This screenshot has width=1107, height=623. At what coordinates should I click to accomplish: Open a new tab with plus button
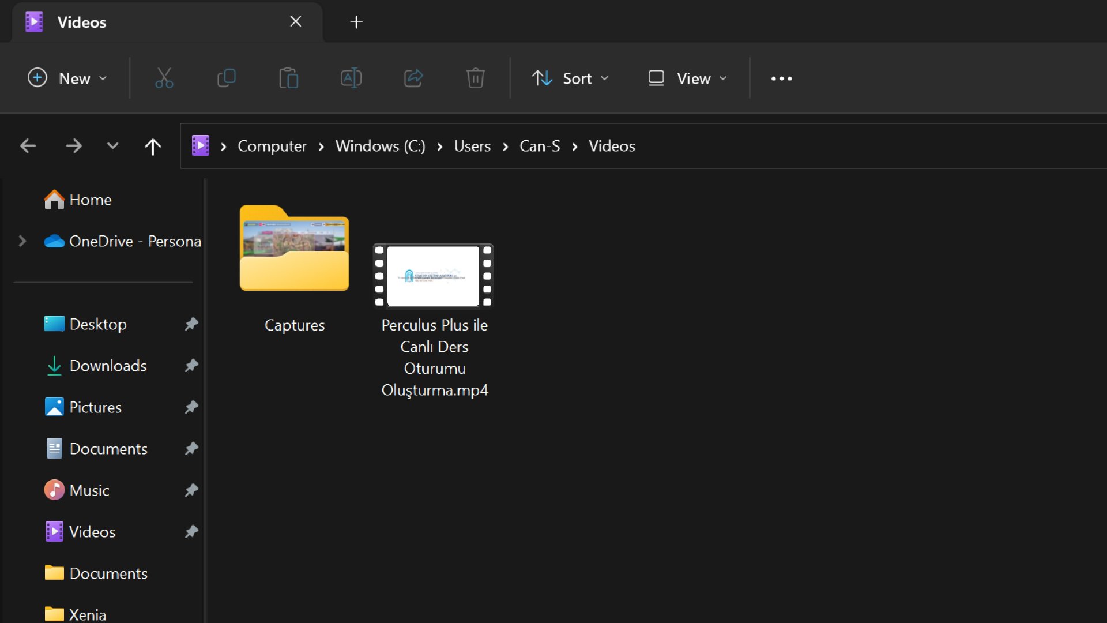point(356,22)
